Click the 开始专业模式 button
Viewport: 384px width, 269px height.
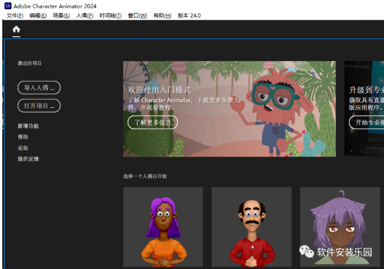366,122
